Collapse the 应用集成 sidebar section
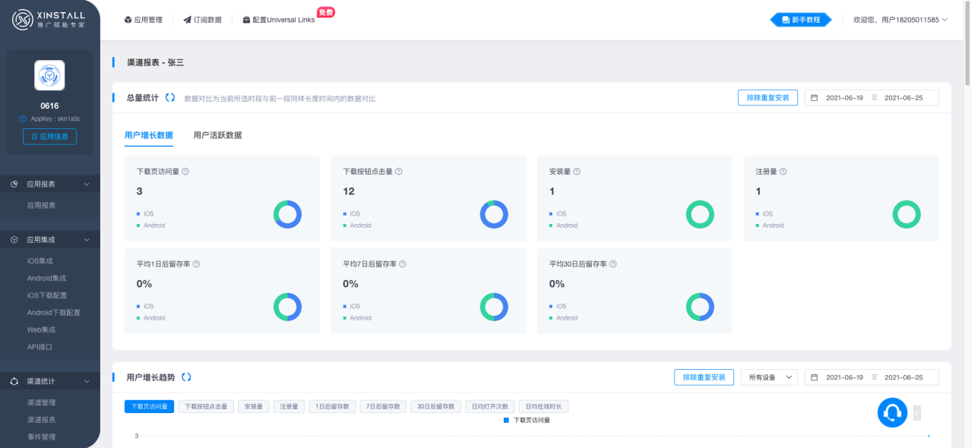The height and width of the screenshot is (448, 971). point(50,239)
